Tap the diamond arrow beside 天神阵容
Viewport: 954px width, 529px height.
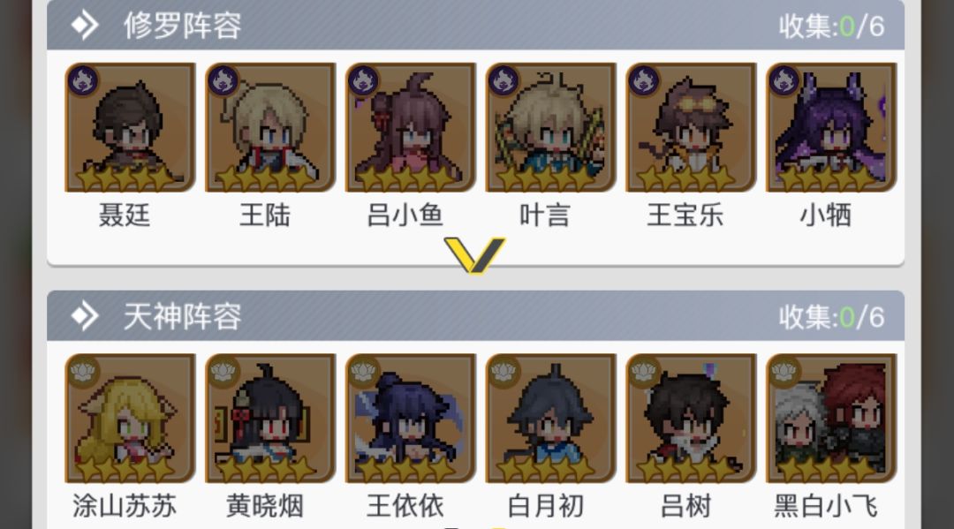(x=85, y=316)
